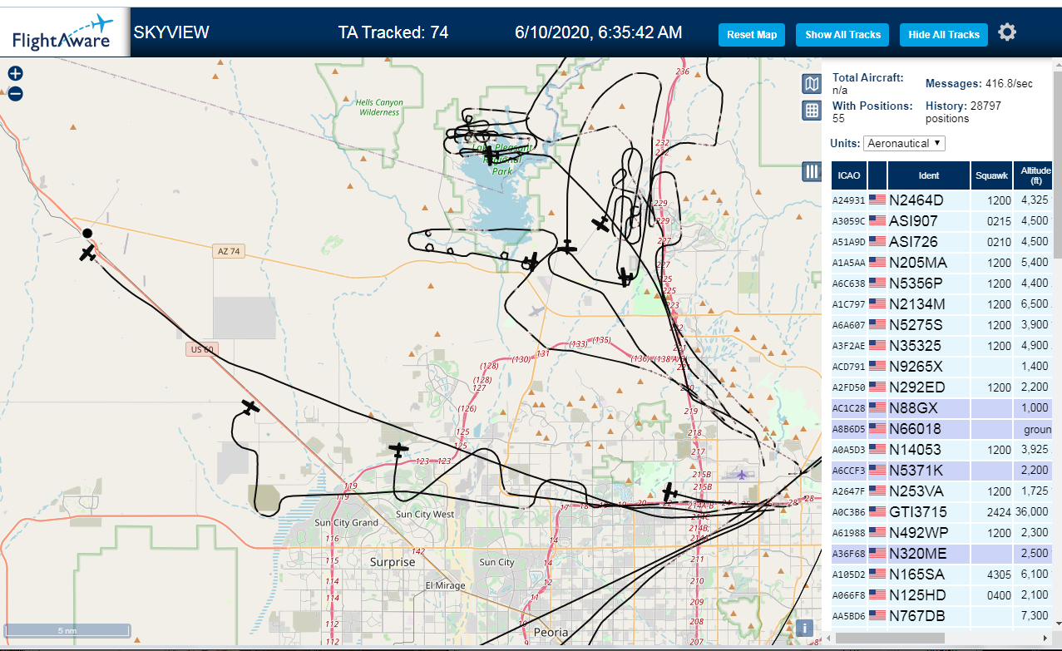The width and height of the screenshot is (1062, 651).
Task: Open the Units dropdown
Action: click(x=904, y=143)
